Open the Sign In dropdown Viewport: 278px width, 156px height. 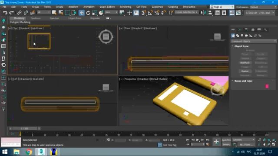click(222, 7)
